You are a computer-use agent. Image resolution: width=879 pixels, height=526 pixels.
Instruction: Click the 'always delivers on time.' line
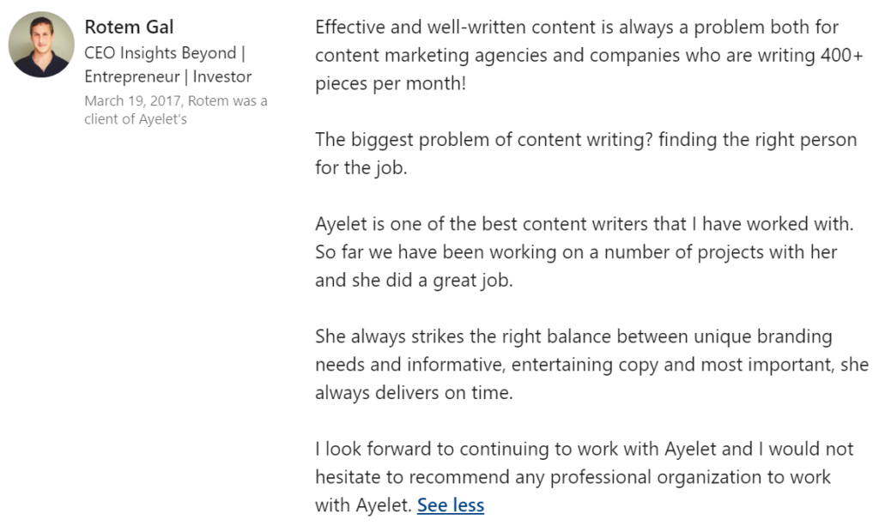pyautogui.click(x=414, y=393)
